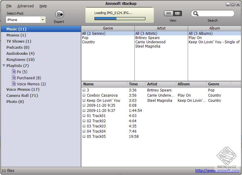242x175 pixels.
Task: Check the 01 Track01 checkbox
Action: (84, 116)
